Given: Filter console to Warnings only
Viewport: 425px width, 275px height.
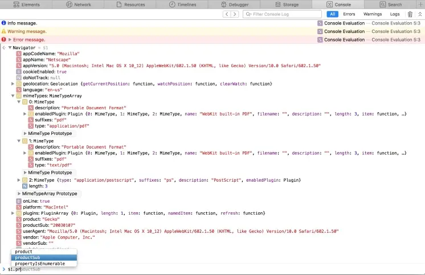Looking at the screenshot, I should [373, 14].
